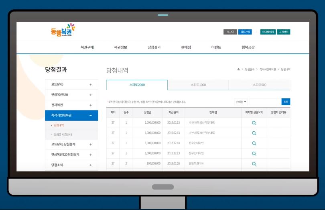Select 당첨내역 in the sidebar submenu
This screenshot has width=325, height=210.
coord(59,125)
